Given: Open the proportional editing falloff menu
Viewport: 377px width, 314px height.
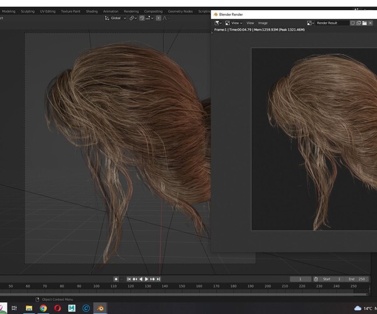Looking at the screenshot, I should pos(166,18).
